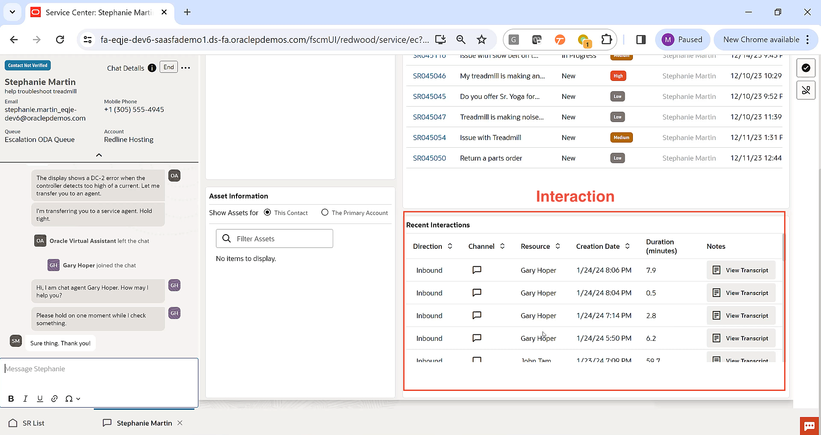Select the special character Omega icon
Image resolution: width=821 pixels, height=435 pixels.
(x=69, y=399)
